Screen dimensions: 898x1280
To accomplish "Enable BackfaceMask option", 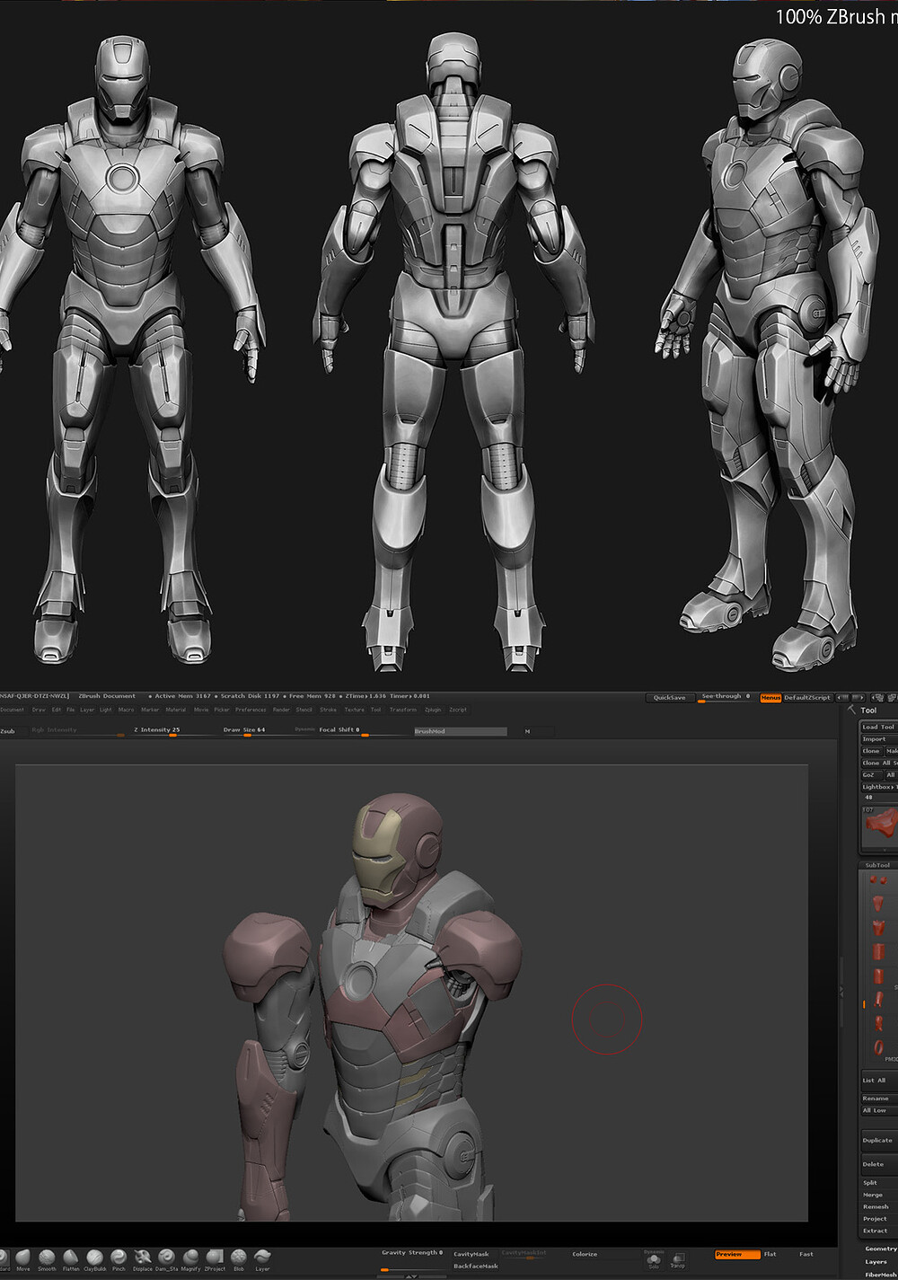I will [x=476, y=1266].
